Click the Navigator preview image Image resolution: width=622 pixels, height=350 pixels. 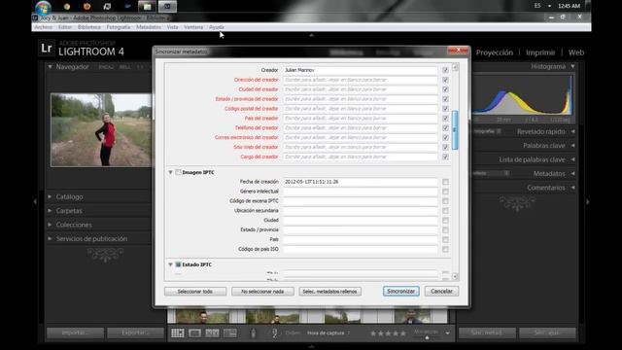coord(101,129)
